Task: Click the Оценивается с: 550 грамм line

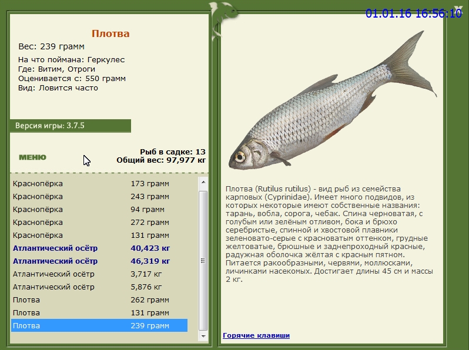Action: click(72, 79)
